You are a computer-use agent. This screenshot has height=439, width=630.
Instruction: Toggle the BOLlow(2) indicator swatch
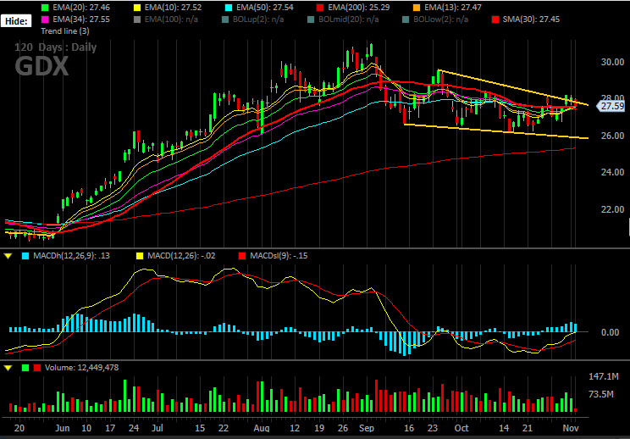(x=406, y=19)
